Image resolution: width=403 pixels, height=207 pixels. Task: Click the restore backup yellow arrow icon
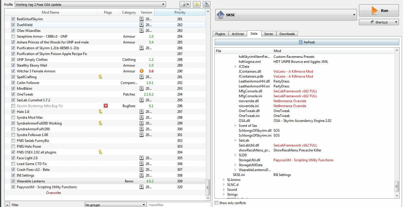click(197, 4)
